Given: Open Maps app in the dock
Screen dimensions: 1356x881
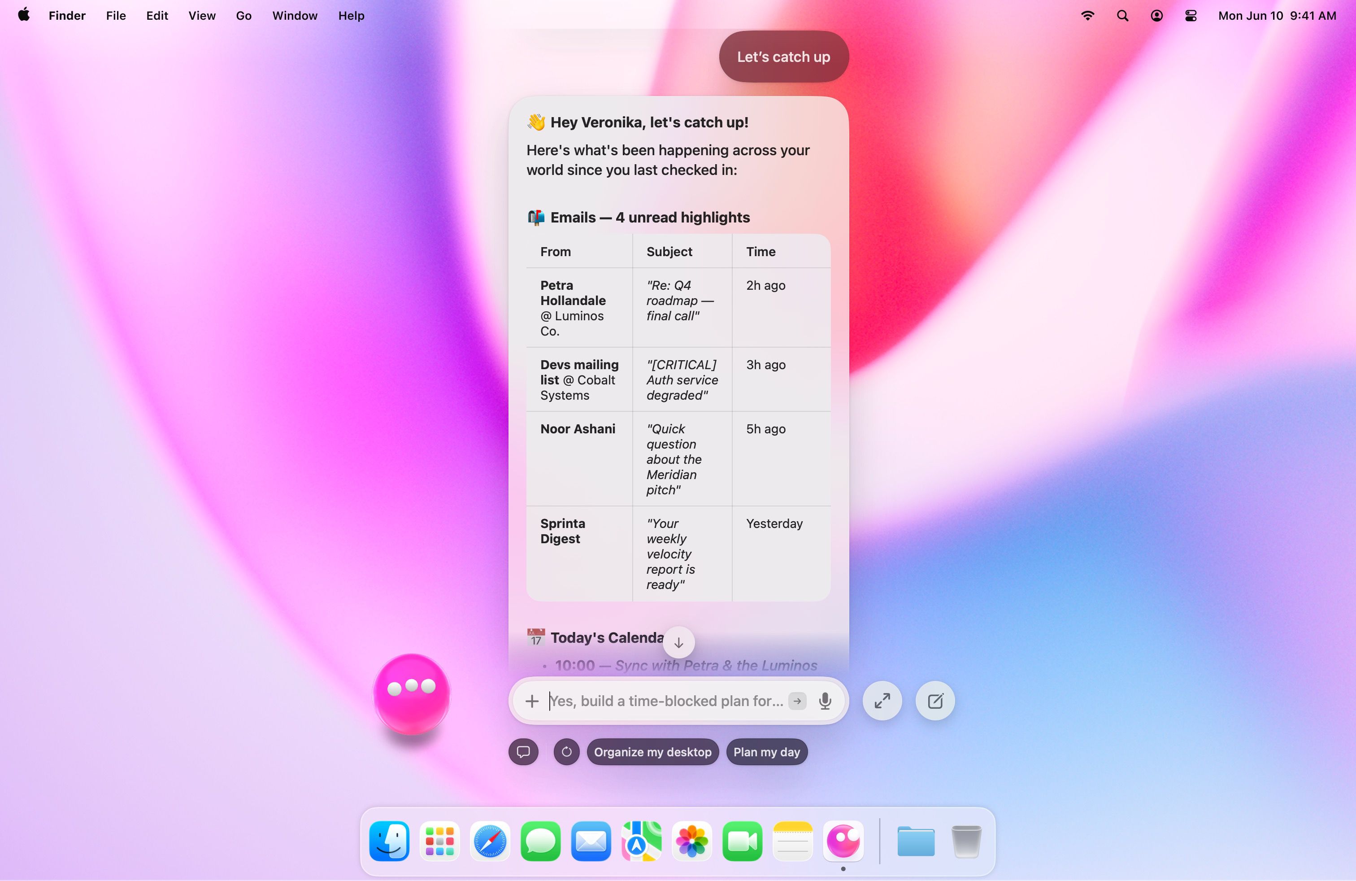Looking at the screenshot, I should (641, 841).
